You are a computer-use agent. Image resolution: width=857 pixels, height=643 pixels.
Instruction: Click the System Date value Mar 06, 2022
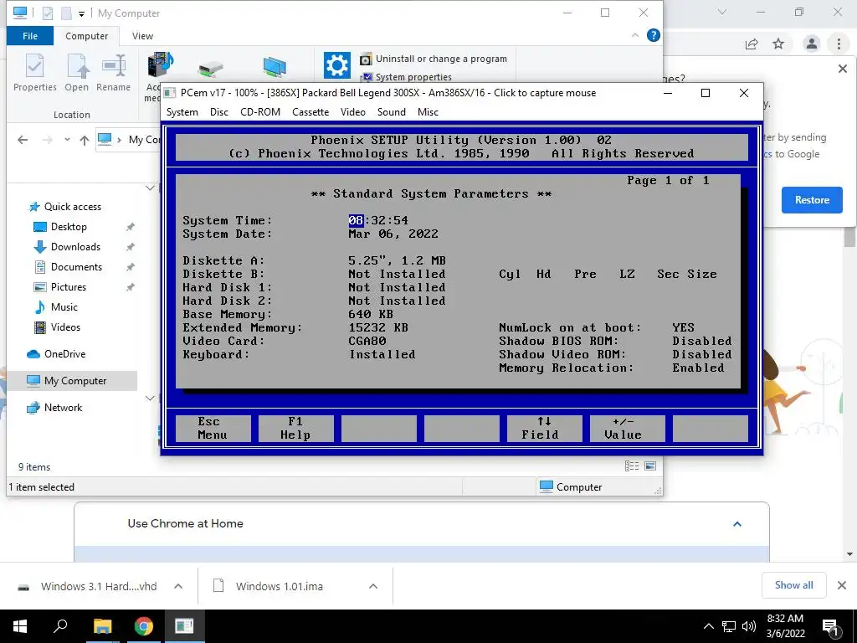coord(393,234)
